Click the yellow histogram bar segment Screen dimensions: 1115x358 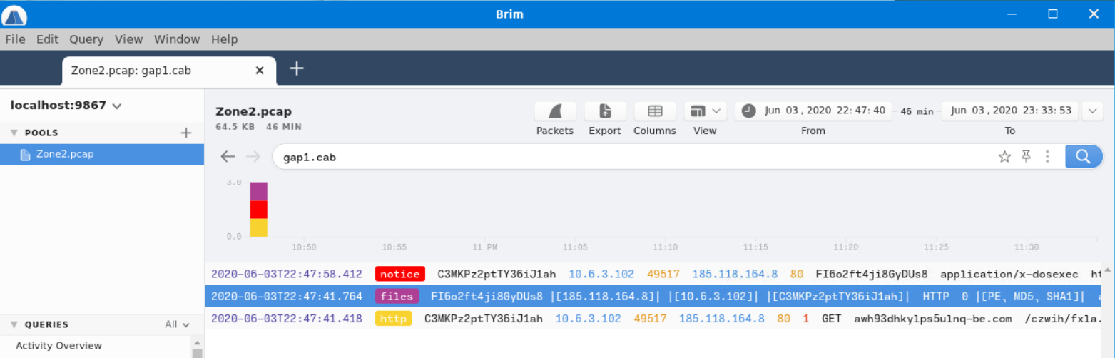tap(258, 227)
